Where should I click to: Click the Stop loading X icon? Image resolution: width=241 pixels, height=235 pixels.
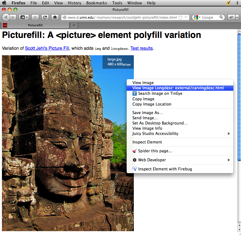(x=35, y=17)
